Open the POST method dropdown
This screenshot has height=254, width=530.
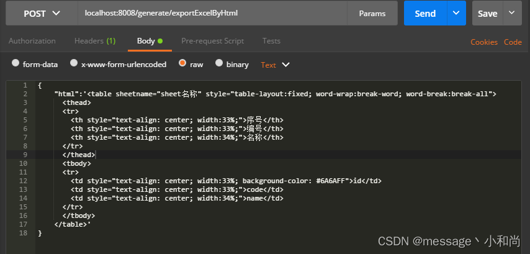click(42, 14)
